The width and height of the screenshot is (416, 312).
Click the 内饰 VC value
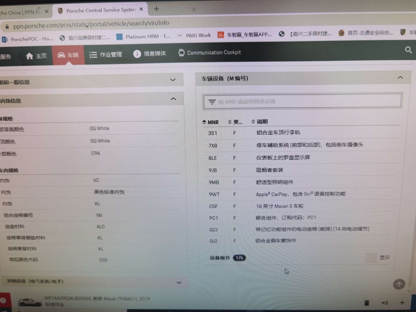96,180
